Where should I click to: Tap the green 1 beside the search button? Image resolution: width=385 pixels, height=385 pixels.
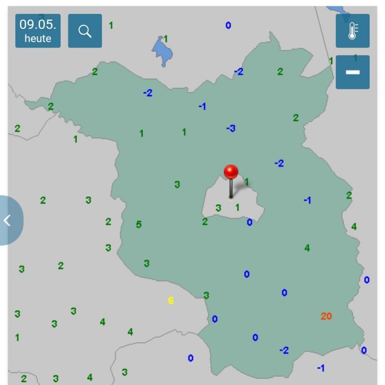click(111, 26)
